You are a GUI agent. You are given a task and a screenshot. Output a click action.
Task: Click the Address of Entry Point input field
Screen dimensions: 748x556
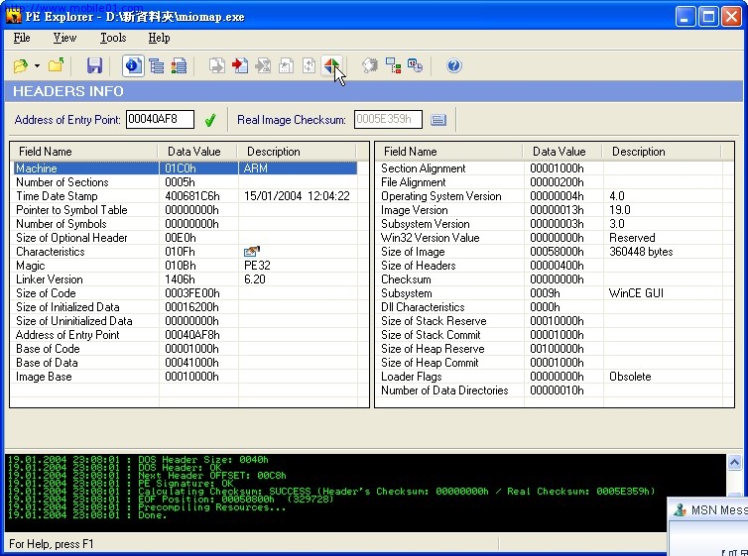tap(160, 119)
